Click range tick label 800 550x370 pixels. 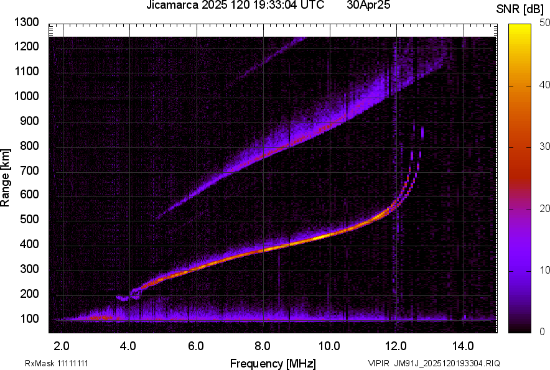(29, 146)
